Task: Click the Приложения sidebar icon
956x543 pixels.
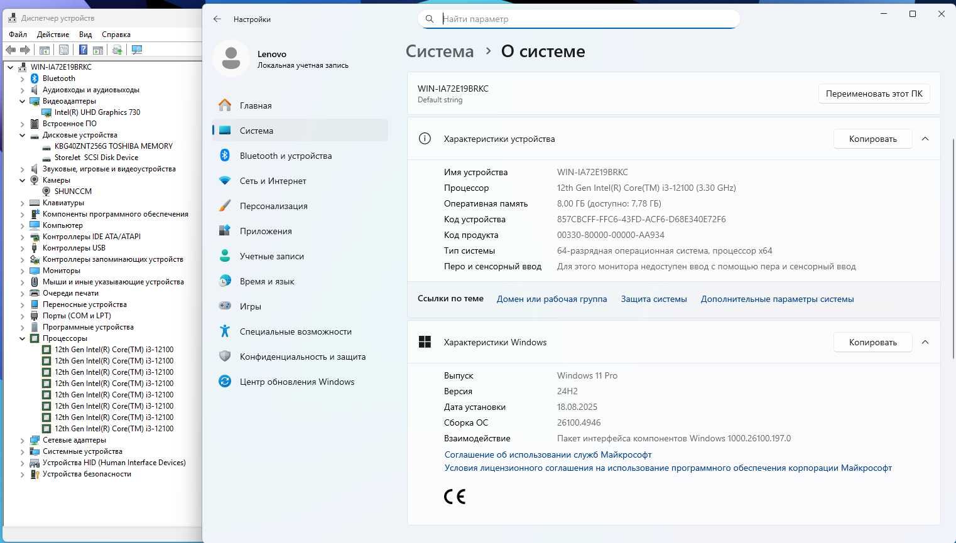Action: click(225, 231)
